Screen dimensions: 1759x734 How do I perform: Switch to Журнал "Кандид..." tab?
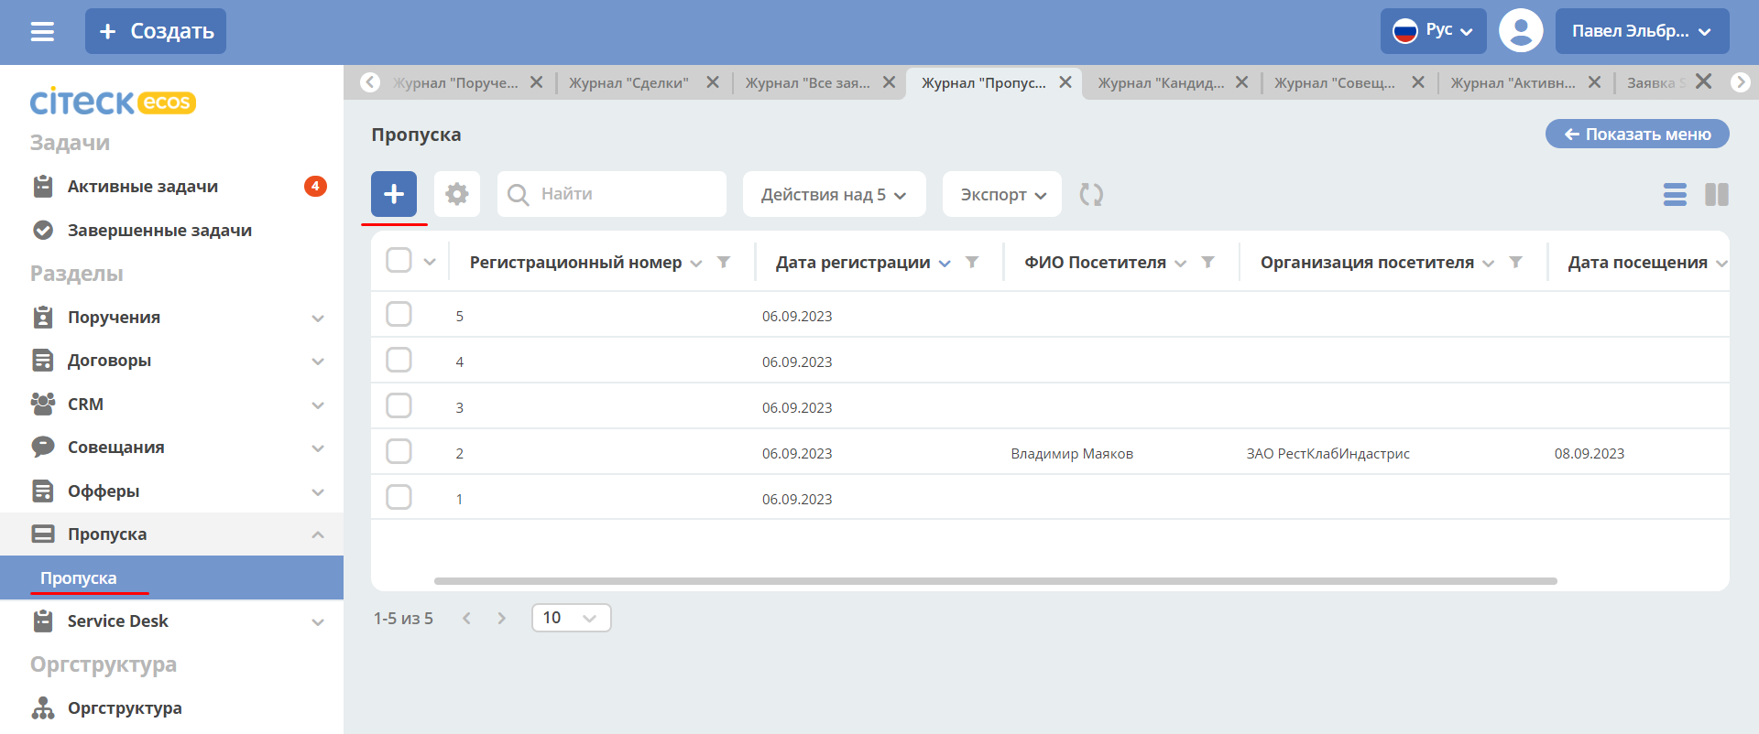coord(1161,82)
